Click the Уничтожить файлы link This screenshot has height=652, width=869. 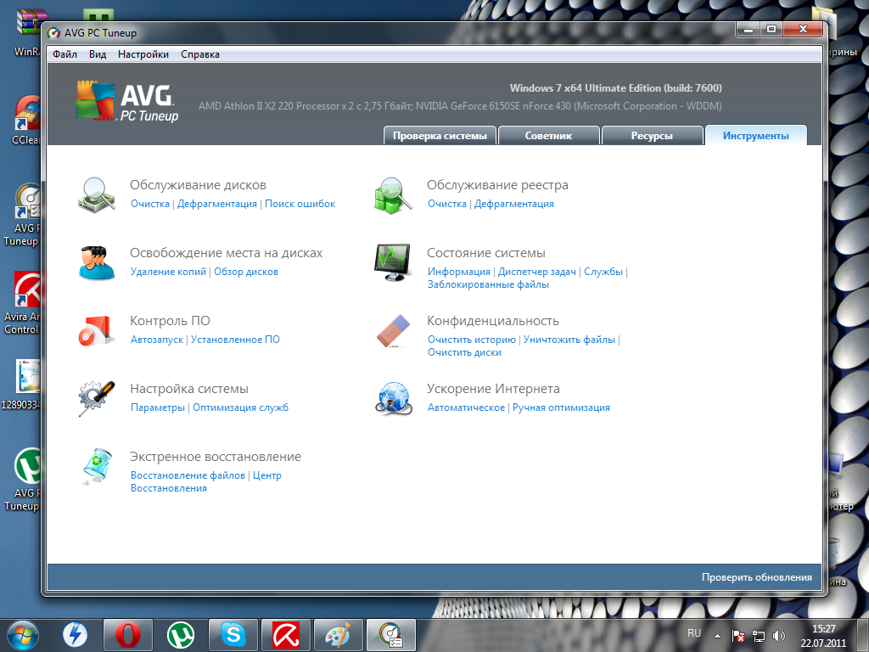coord(569,340)
